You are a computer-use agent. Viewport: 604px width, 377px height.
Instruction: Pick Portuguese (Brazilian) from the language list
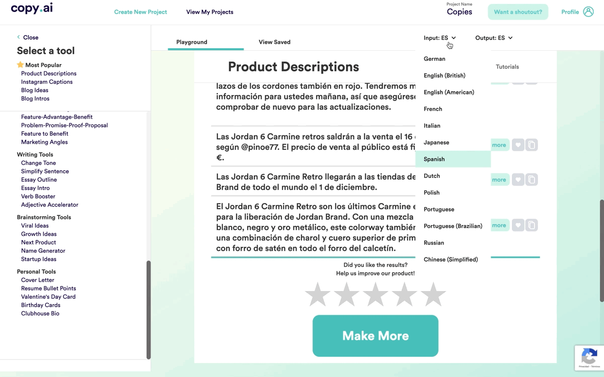(453, 226)
